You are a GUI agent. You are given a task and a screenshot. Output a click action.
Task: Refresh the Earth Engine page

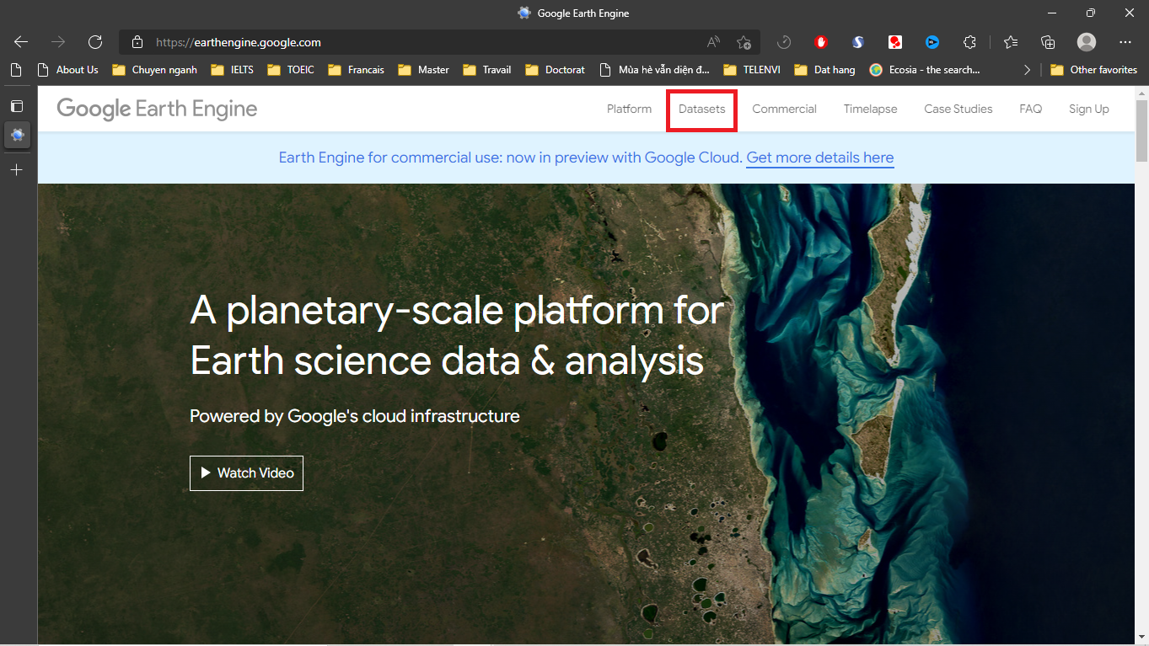[x=95, y=42]
